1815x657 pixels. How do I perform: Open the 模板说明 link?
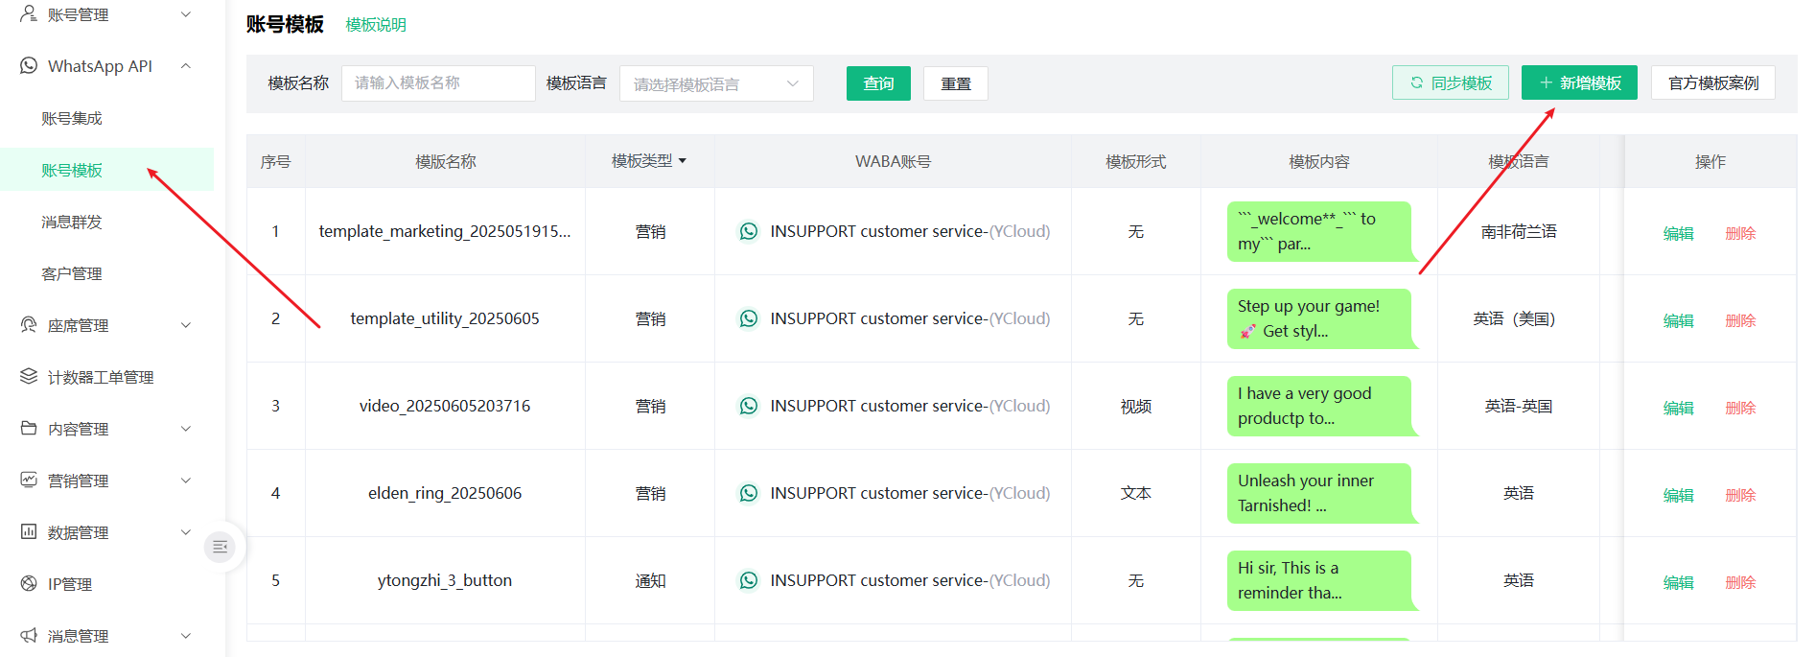coord(376,25)
